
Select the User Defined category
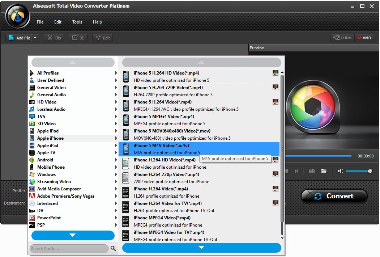(x=73, y=80)
